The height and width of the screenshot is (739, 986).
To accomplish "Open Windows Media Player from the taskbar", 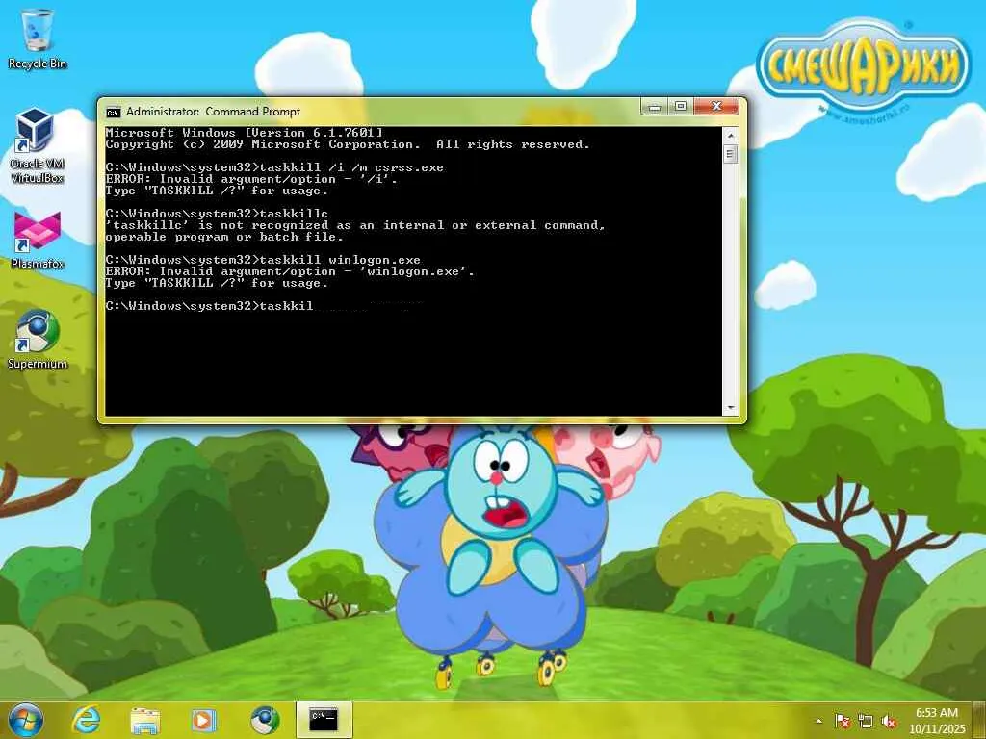I will coord(204,720).
